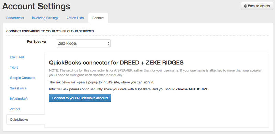Click the left arrow icon in Back to events
275x134 pixels.
pos(245,6)
